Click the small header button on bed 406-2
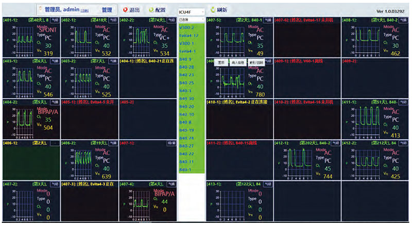412x226 pixels. click(x=113, y=143)
